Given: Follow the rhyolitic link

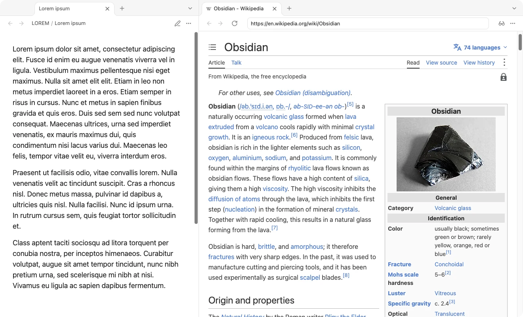Looking at the screenshot, I should [x=300, y=168].
